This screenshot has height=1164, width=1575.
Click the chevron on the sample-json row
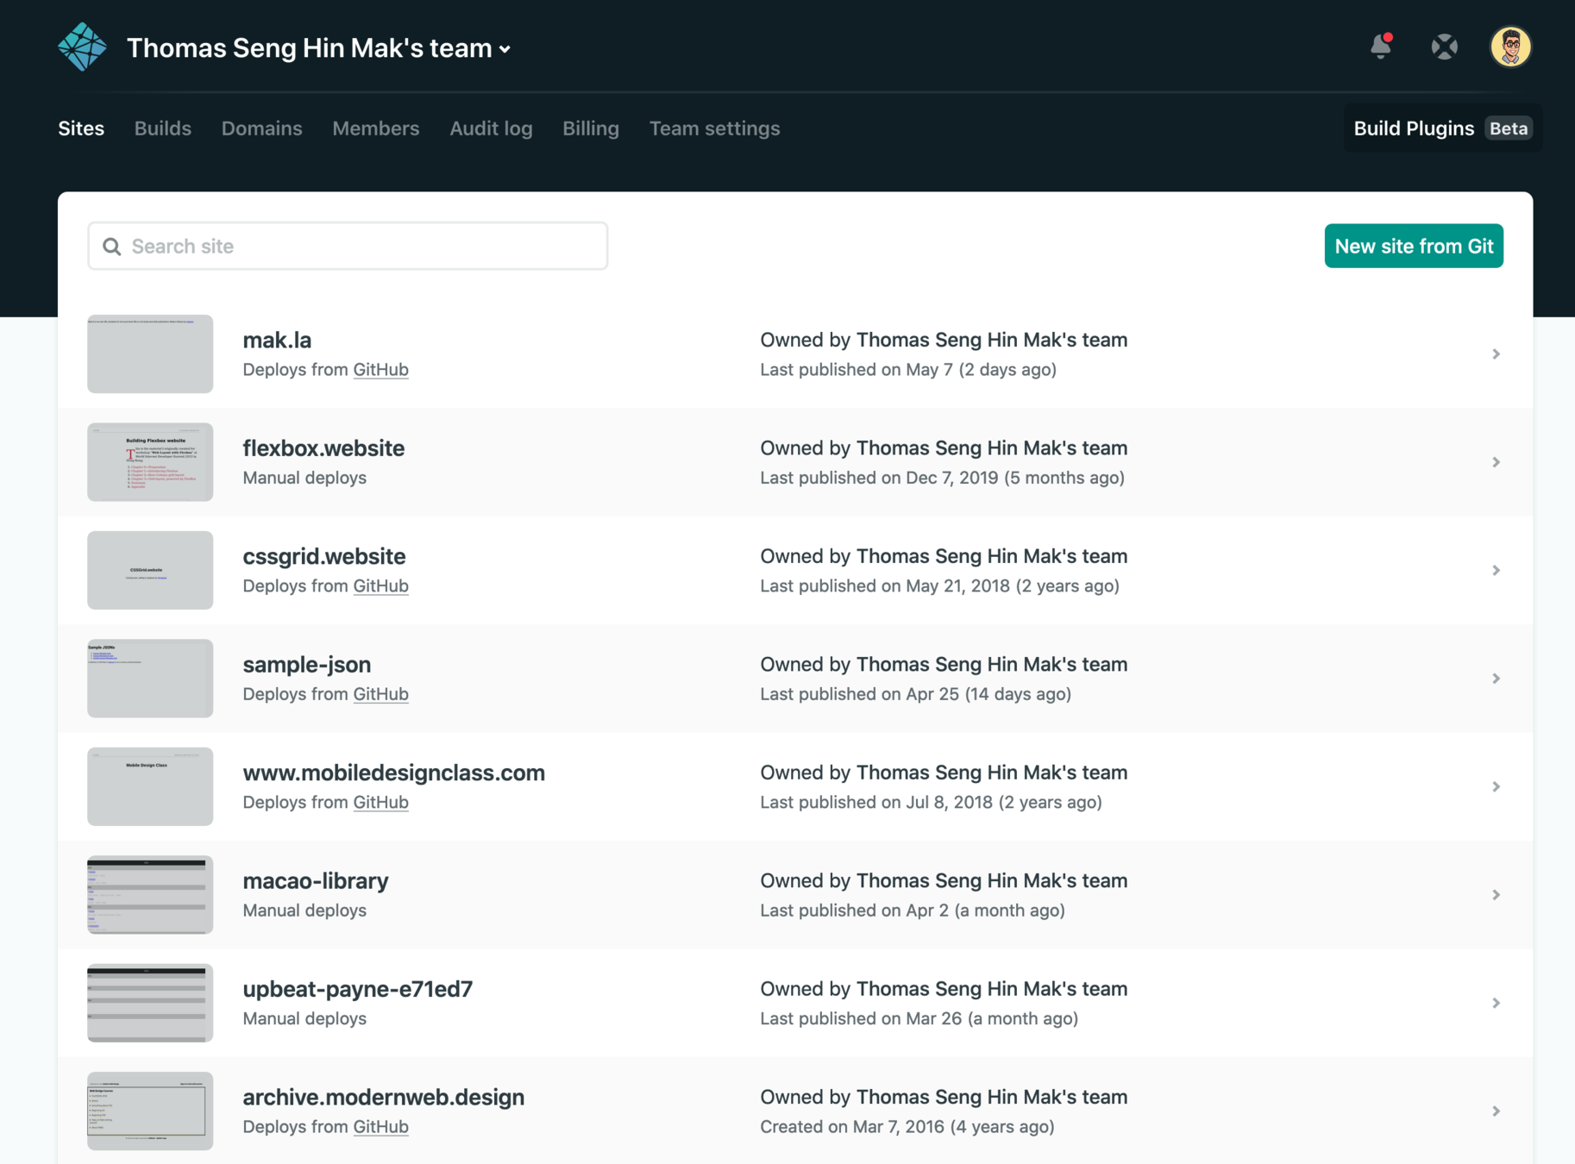(1497, 679)
